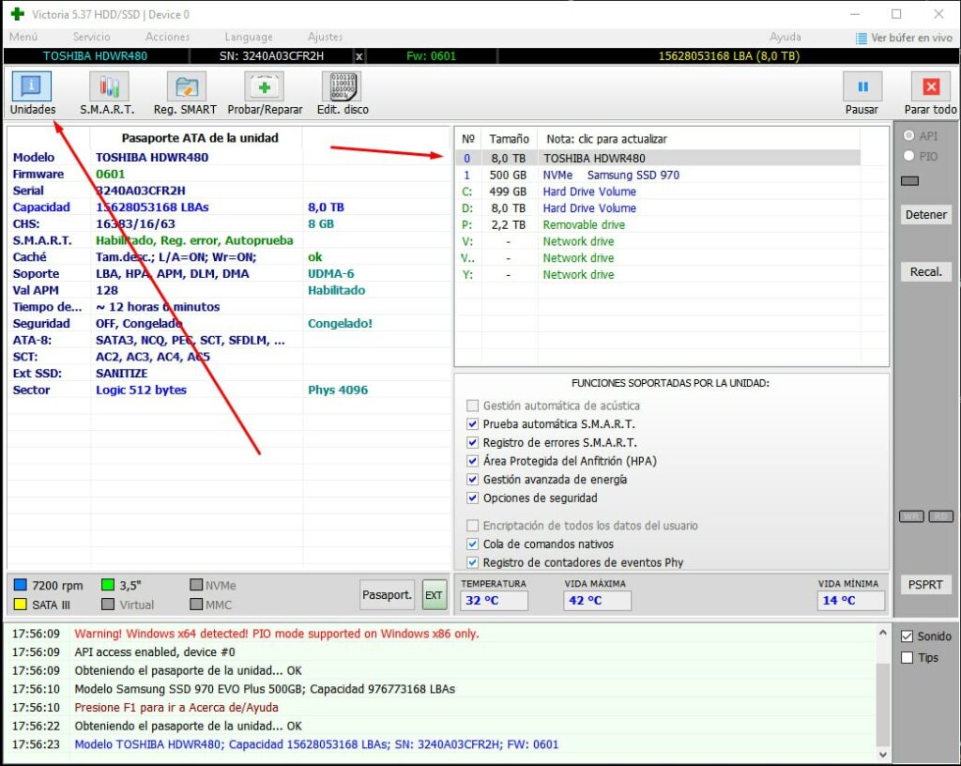Click the Recal. button
The height and width of the screenshot is (766, 961).
pyautogui.click(x=926, y=272)
